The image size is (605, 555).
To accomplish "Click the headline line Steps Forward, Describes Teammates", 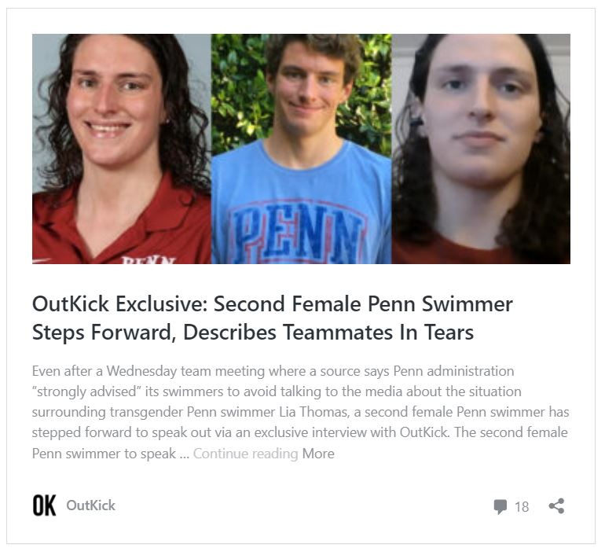I will coord(253,333).
